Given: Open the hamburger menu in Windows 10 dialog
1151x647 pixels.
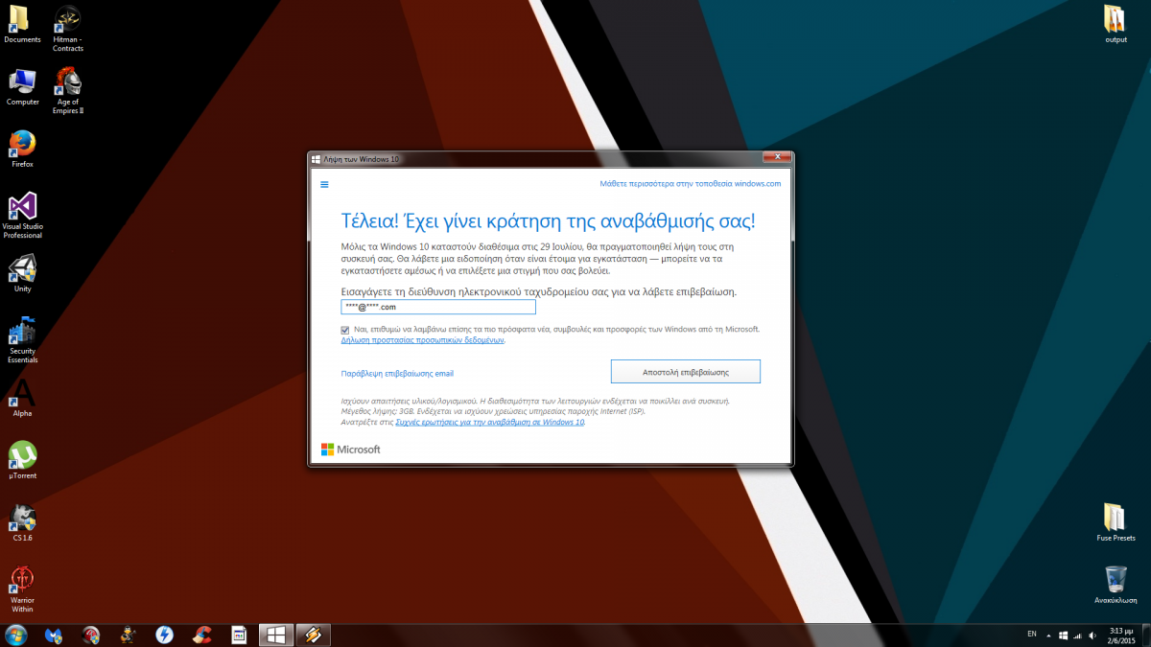Looking at the screenshot, I should click(324, 184).
